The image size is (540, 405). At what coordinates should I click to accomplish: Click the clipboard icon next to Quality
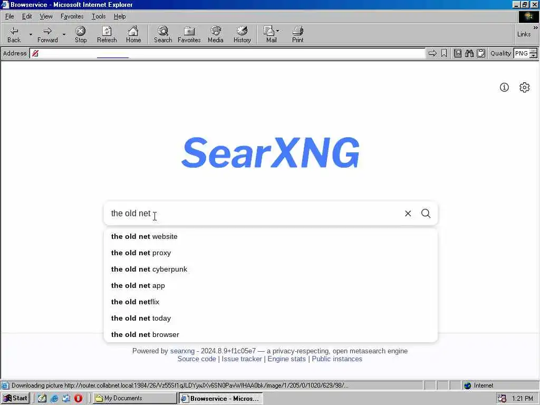481,53
